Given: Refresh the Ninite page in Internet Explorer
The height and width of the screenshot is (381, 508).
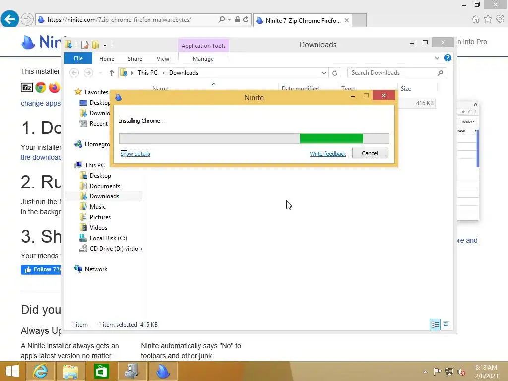Looking at the screenshot, I should 246,19.
